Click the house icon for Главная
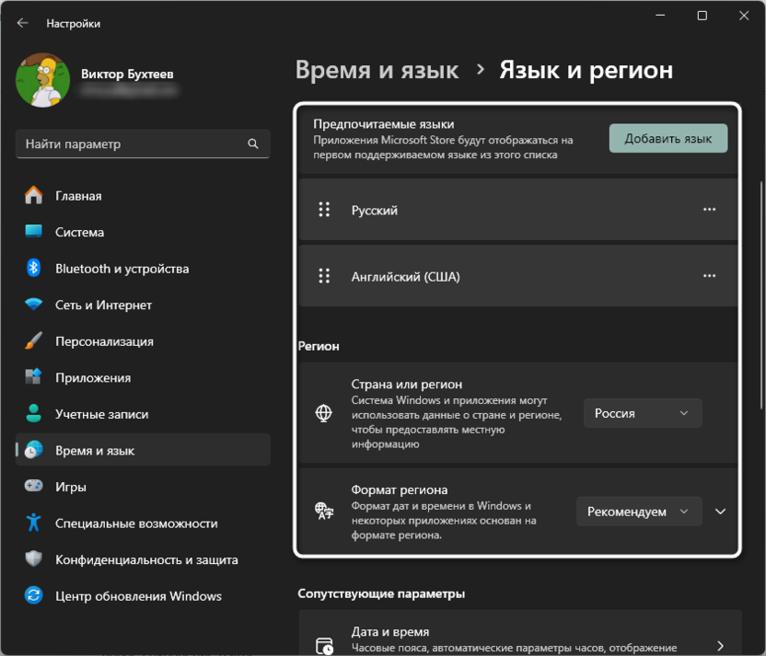The image size is (766, 656). coord(34,195)
